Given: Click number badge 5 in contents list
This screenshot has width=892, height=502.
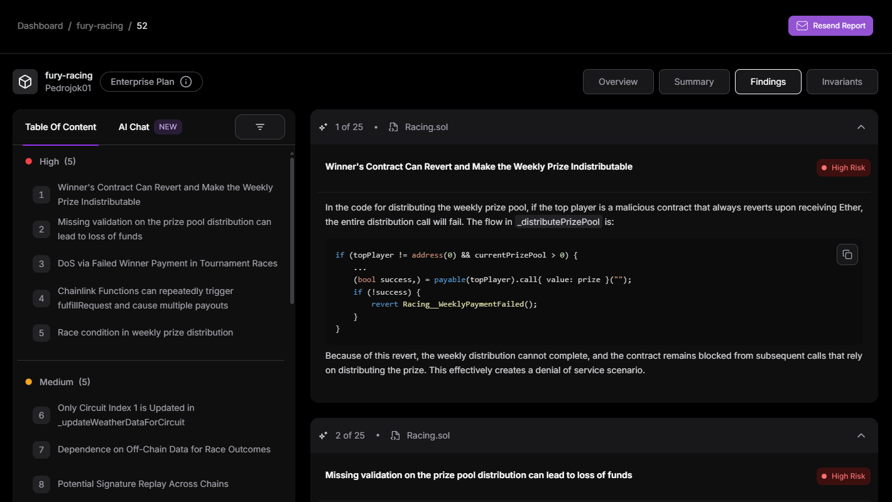Looking at the screenshot, I should point(41,333).
